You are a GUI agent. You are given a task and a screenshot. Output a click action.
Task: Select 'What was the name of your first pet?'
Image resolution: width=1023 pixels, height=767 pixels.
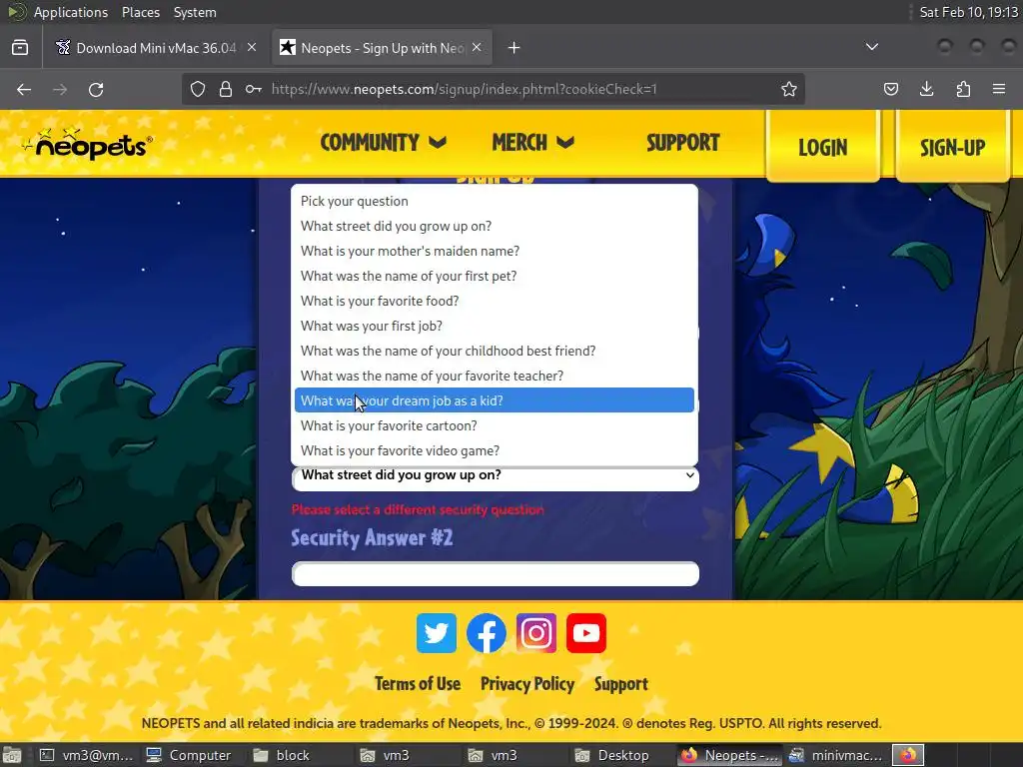494,276
